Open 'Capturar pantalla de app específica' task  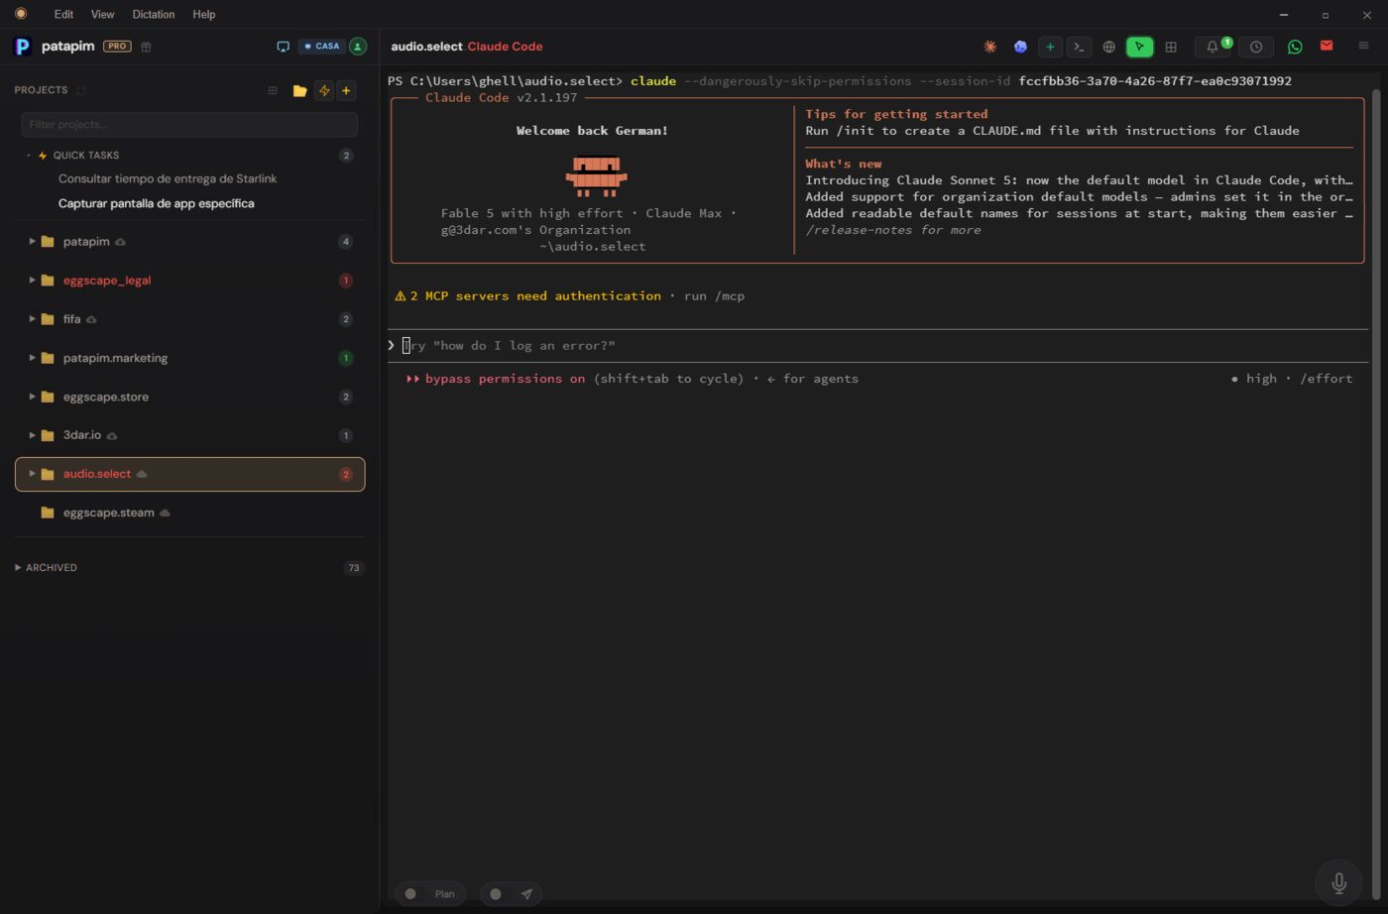pyautogui.click(x=157, y=203)
